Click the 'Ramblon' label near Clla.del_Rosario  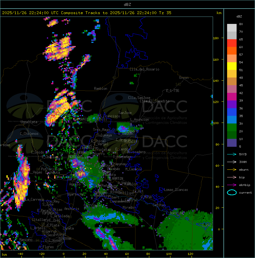point(101,89)
